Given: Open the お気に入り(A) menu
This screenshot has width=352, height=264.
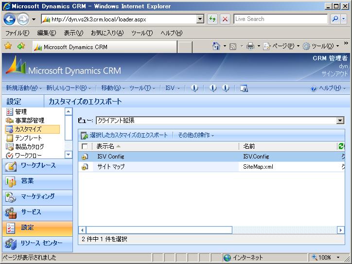Looking at the screenshot, I should pos(107,33).
